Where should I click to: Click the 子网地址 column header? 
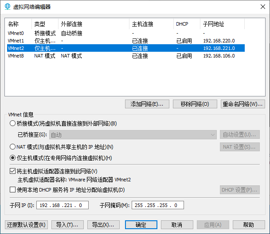coord(222,24)
